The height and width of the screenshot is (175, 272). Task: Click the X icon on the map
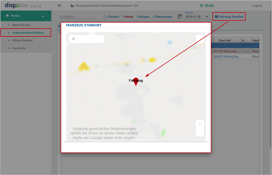point(73,39)
